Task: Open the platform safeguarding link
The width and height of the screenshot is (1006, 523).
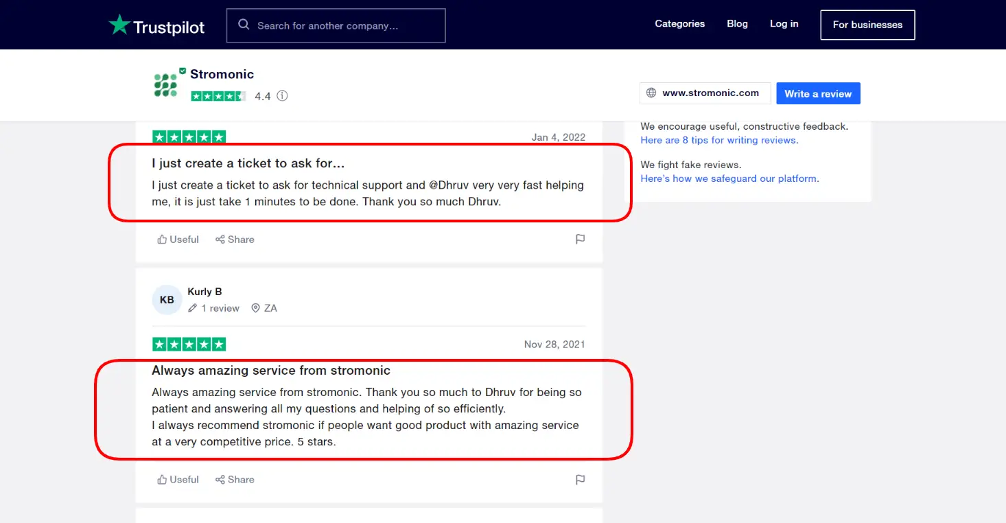Action: point(729,178)
